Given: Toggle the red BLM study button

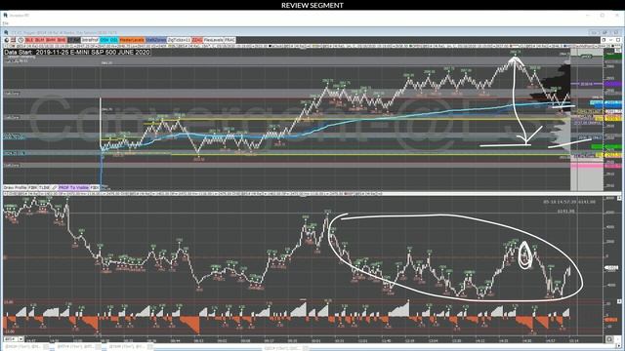Looking at the screenshot, I should coord(39,40).
